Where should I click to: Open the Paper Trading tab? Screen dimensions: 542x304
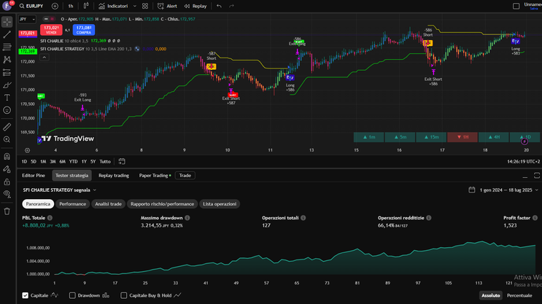[154, 176]
